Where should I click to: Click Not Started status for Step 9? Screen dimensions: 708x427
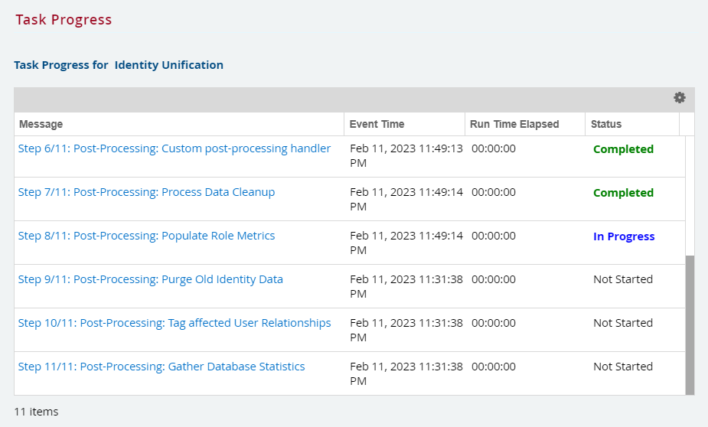pos(623,279)
